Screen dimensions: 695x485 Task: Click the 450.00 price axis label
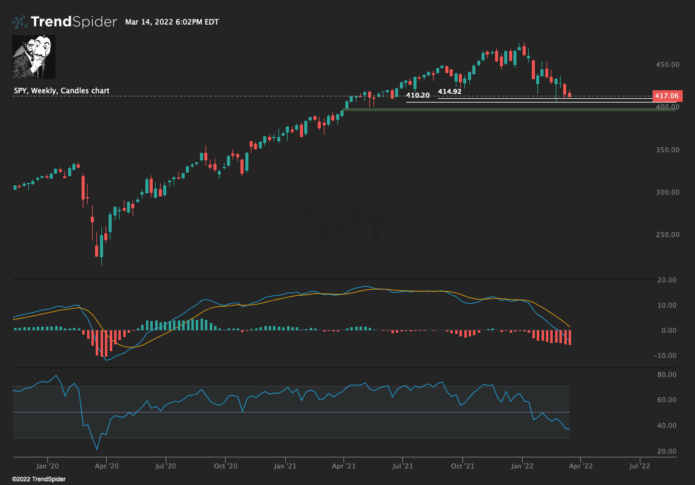[666, 64]
